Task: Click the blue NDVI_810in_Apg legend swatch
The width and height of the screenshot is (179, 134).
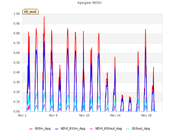Action: tap(56, 129)
